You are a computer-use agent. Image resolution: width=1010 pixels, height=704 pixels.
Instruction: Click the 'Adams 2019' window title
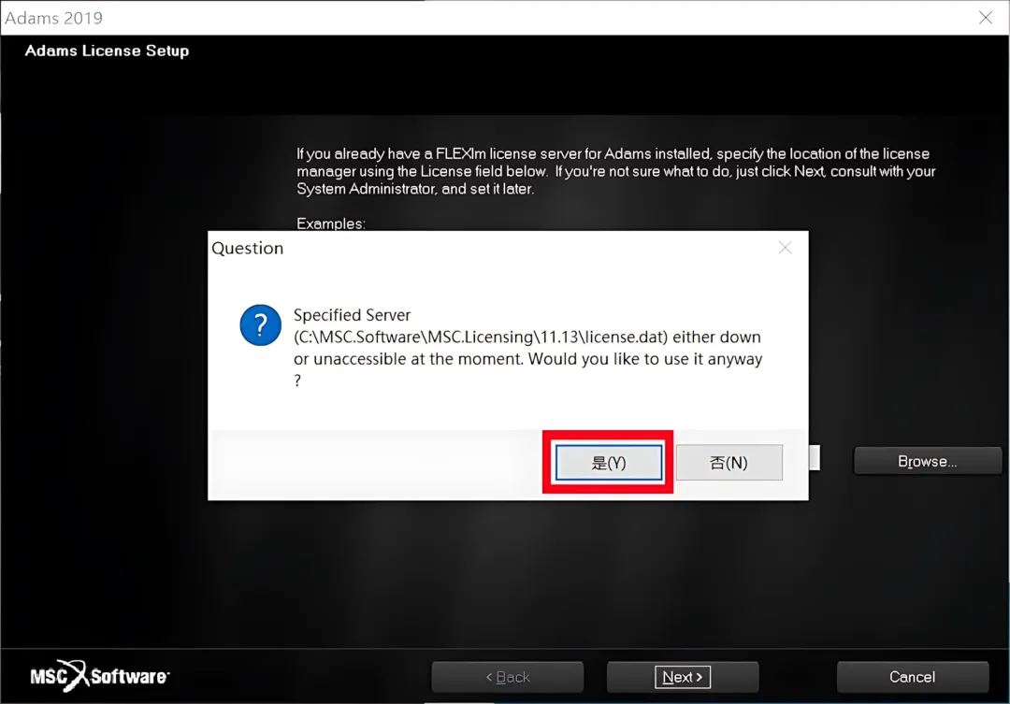point(54,18)
